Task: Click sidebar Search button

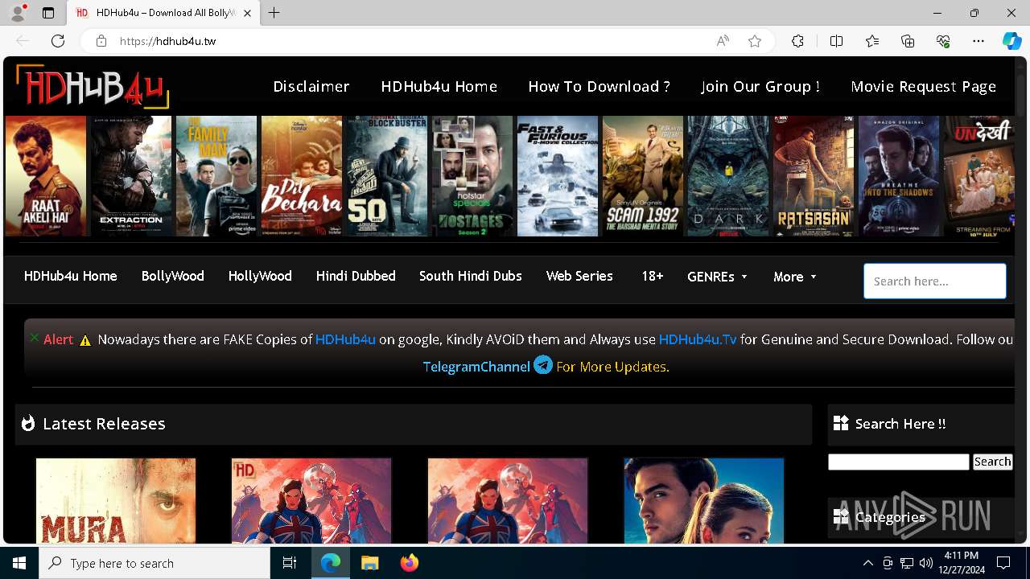Action: [x=992, y=462]
